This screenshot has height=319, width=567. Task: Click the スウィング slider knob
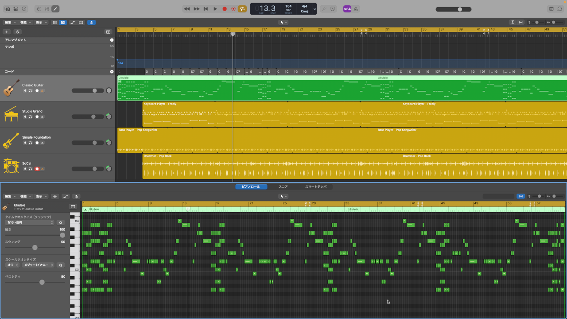pos(35,248)
